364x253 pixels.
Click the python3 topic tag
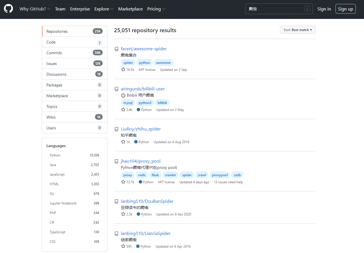(x=145, y=102)
